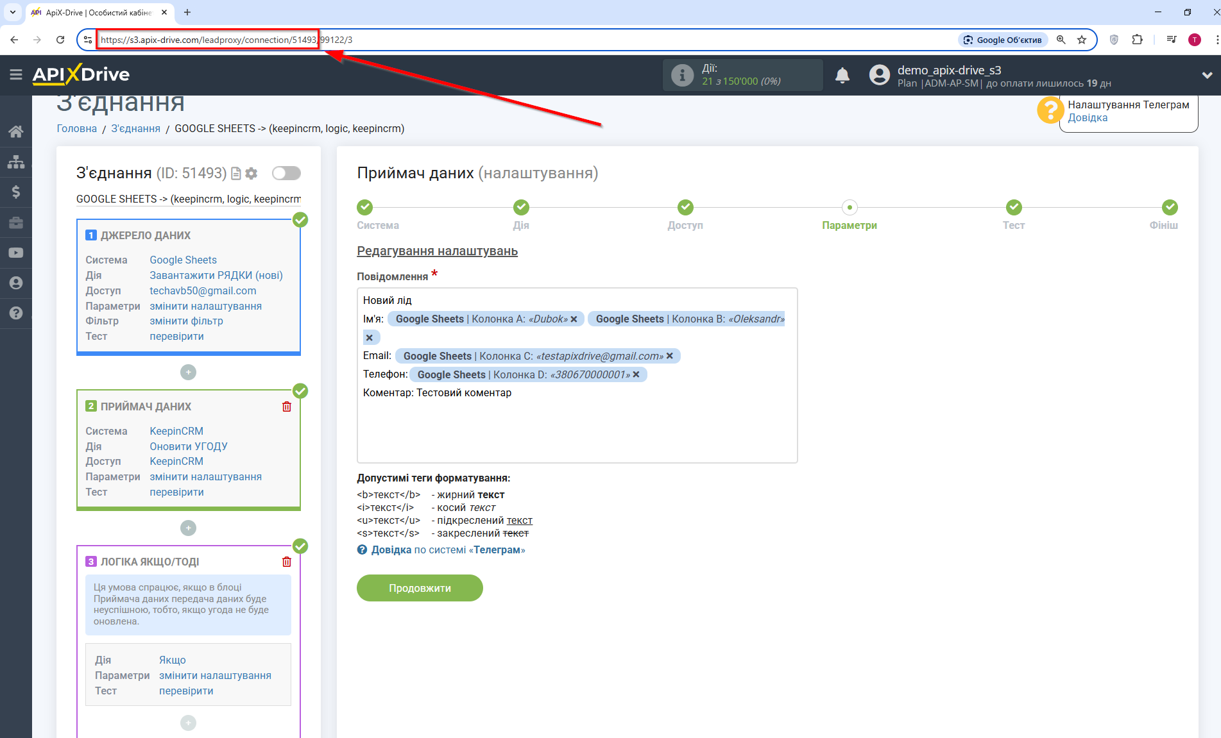Click the Дії actions counter panel
The height and width of the screenshot is (738, 1221).
click(x=742, y=75)
